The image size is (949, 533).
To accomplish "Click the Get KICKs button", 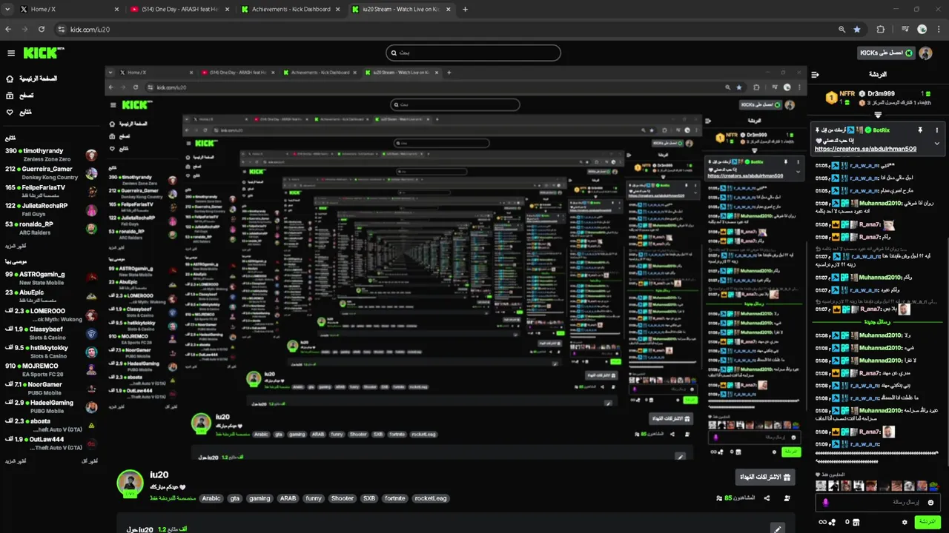I will (887, 53).
